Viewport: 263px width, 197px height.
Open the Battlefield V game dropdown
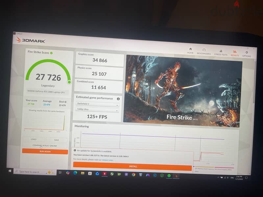97,104
